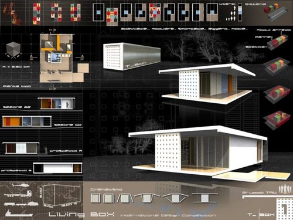Click the 'cinematismo' label
Screen dimensions: 293x220
click(x=106, y=189)
